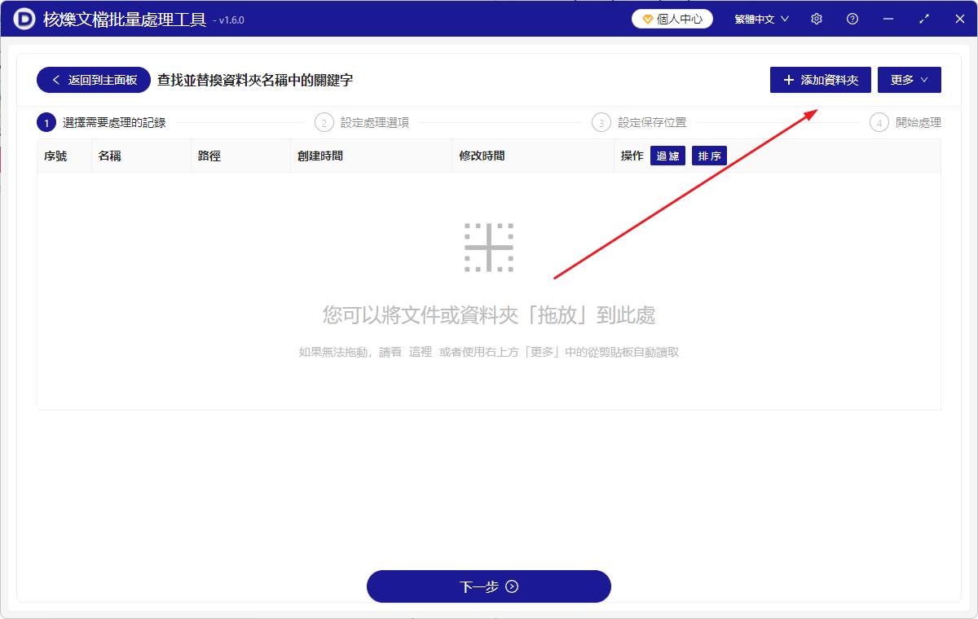
Task: Click the back chevron on 返回到主面板
Action: pyautogui.click(x=55, y=80)
